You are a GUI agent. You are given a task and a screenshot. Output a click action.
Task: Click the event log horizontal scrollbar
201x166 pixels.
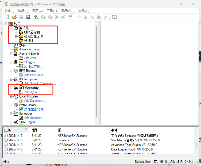pos(54,156)
